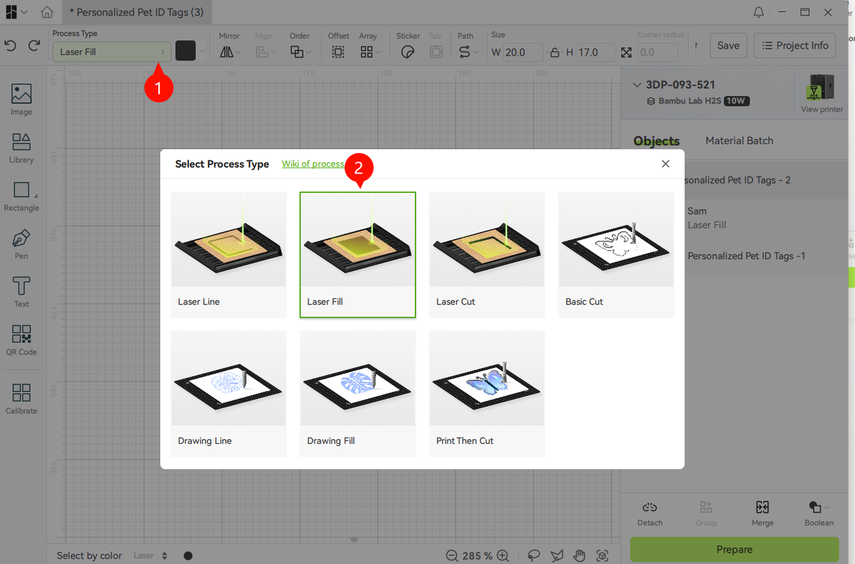Image resolution: width=855 pixels, height=564 pixels.
Task: Click the black dot color in Select by color
Action: click(x=188, y=555)
